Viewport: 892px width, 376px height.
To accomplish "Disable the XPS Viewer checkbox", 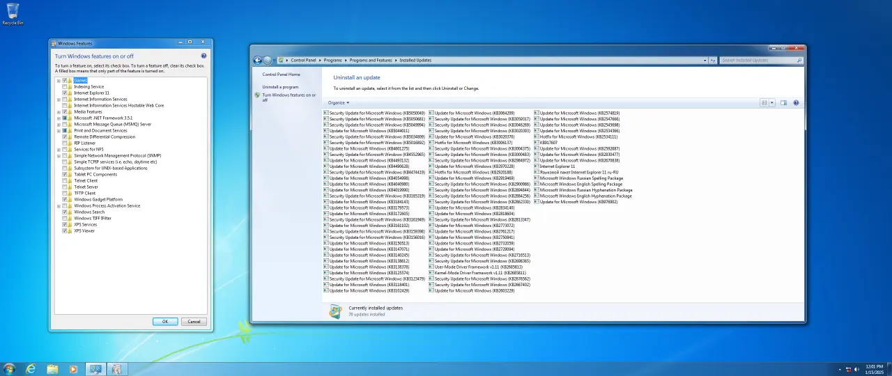I will pyautogui.click(x=65, y=230).
